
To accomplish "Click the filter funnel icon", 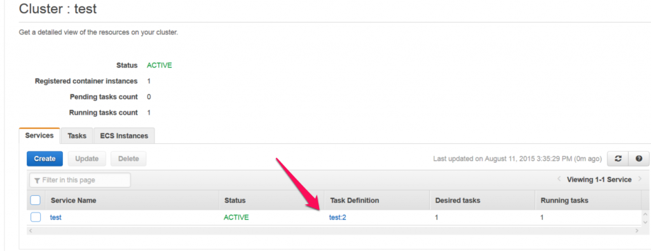I will coord(38,181).
